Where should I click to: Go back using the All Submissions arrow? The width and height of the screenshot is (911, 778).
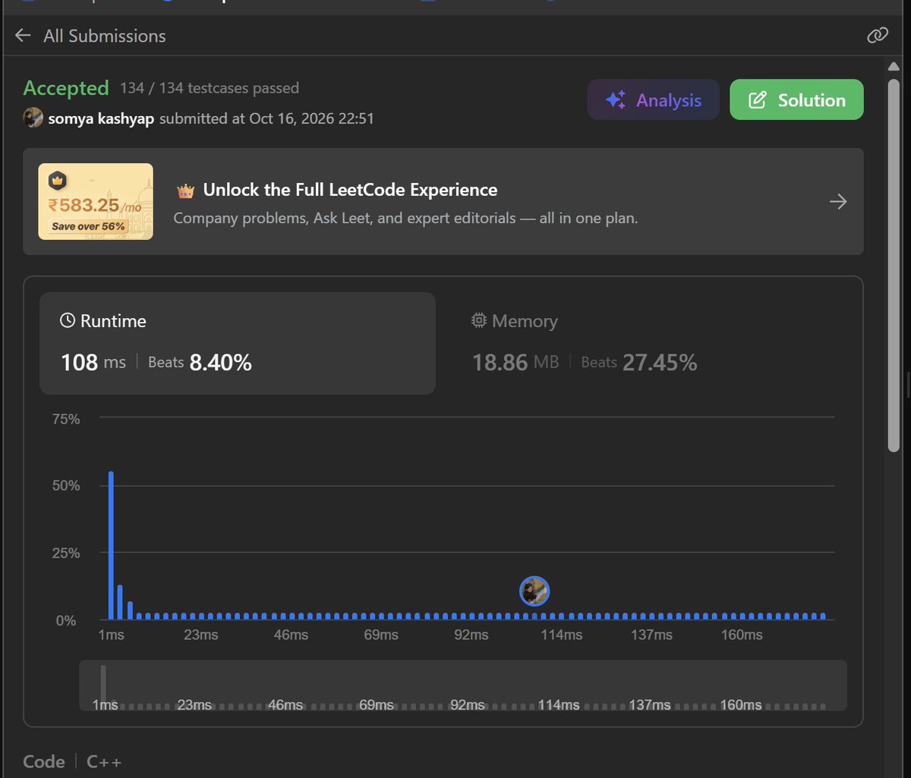(23, 36)
